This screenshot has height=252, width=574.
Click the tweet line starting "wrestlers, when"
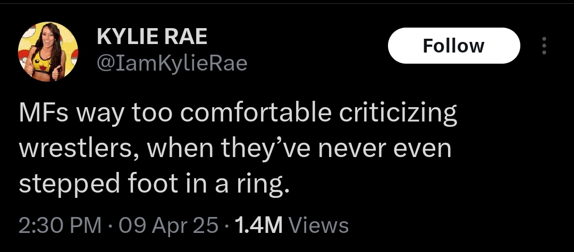(x=235, y=149)
